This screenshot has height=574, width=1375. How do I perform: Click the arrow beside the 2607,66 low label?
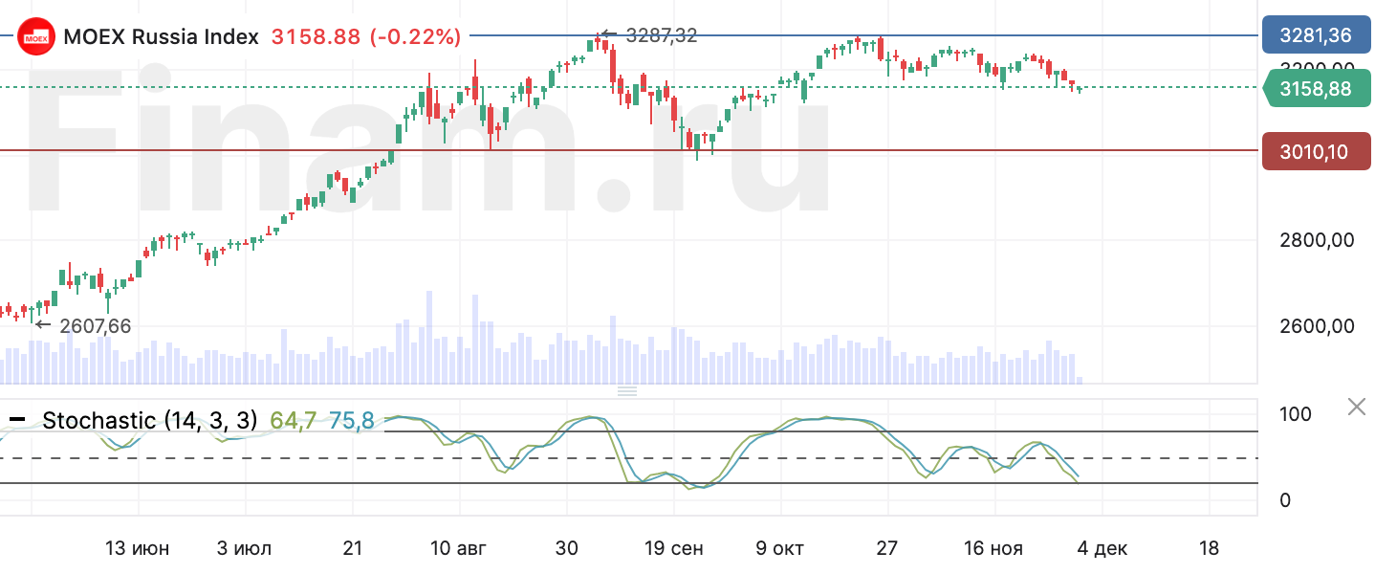pos(43,325)
